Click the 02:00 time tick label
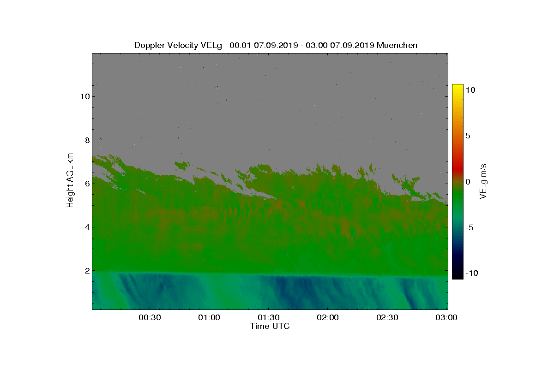 point(328,318)
